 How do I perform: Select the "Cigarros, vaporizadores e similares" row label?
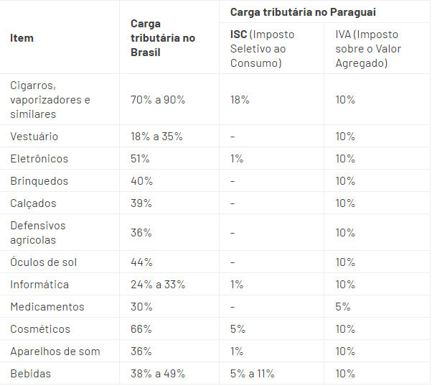tap(50, 100)
